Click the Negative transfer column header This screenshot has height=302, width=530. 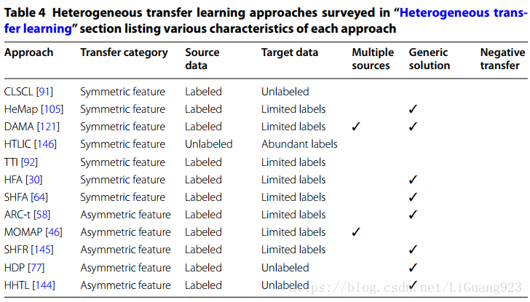[x=502, y=59]
